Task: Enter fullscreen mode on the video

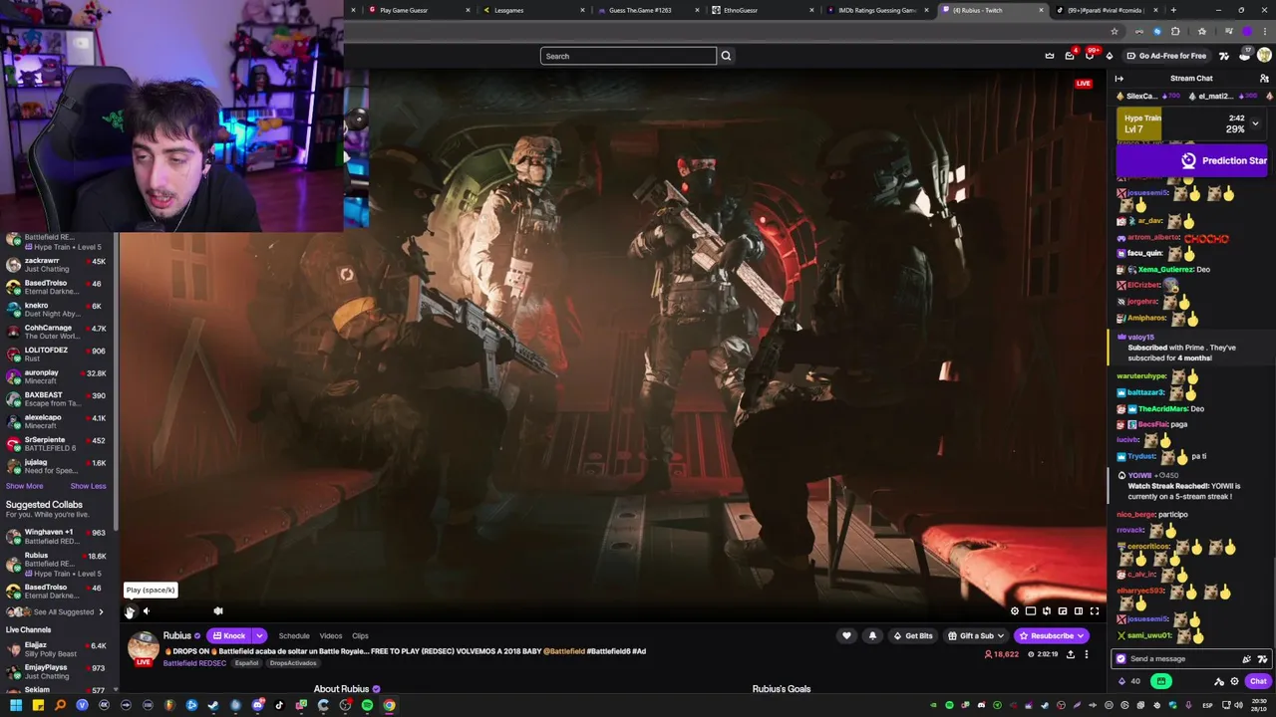Action: [x=1095, y=611]
